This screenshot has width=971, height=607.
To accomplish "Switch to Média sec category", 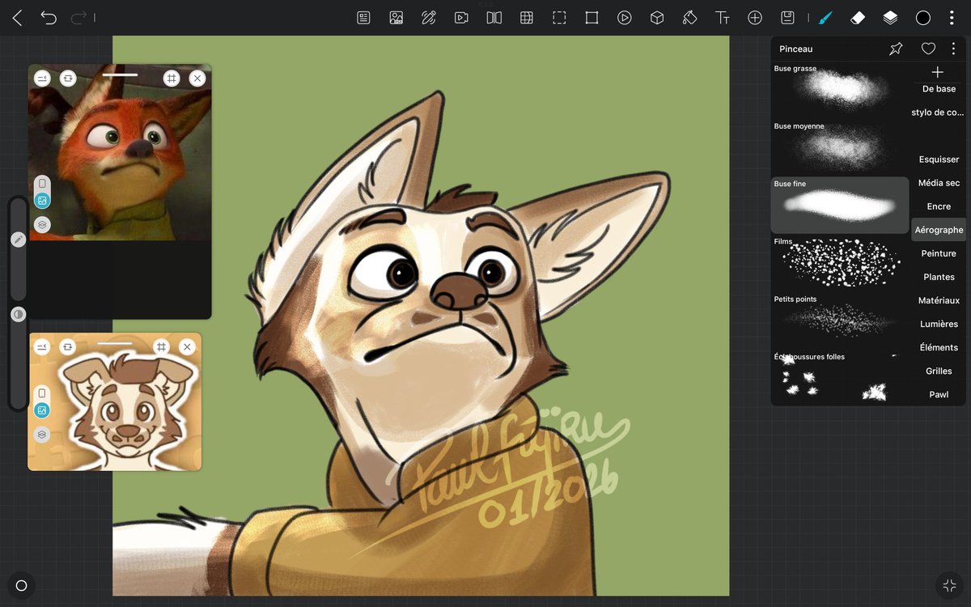I will coord(939,183).
